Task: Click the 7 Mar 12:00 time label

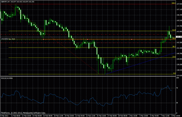Action: [x=165, y=116]
